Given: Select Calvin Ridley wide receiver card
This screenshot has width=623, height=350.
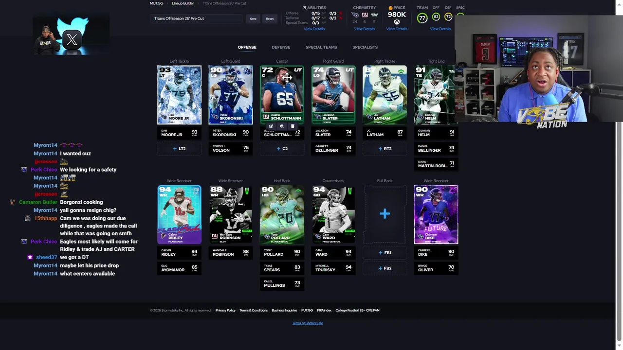Looking at the screenshot, I should 179,214.
